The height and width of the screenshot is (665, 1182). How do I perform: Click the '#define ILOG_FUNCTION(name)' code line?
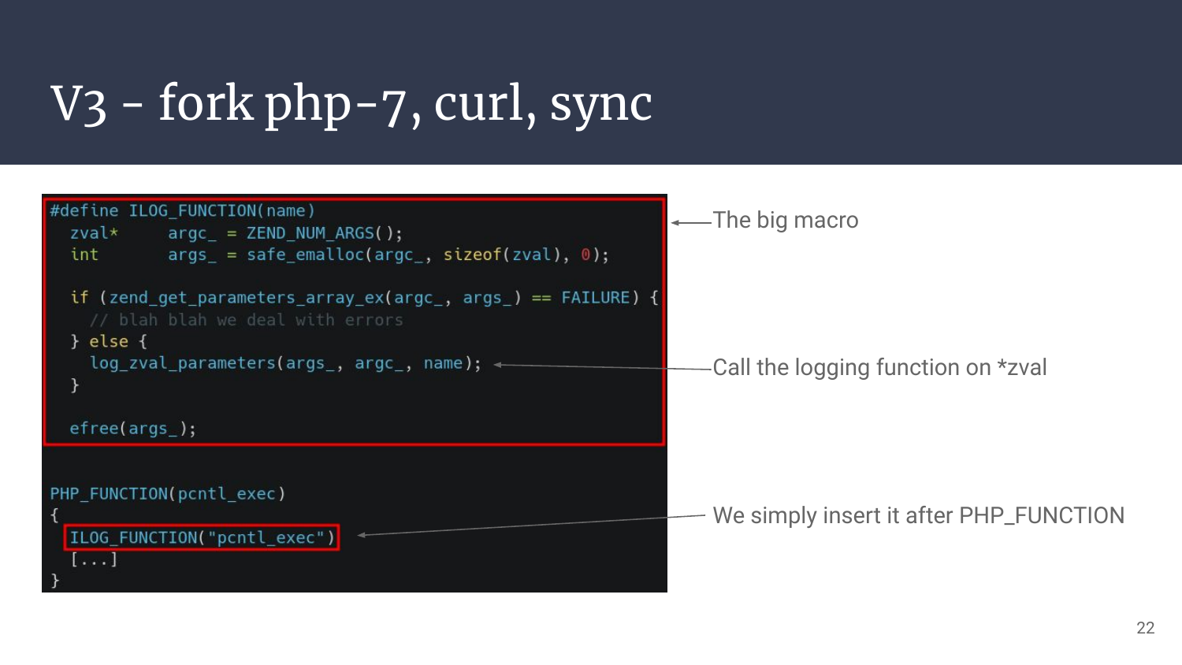click(x=182, y=211)
